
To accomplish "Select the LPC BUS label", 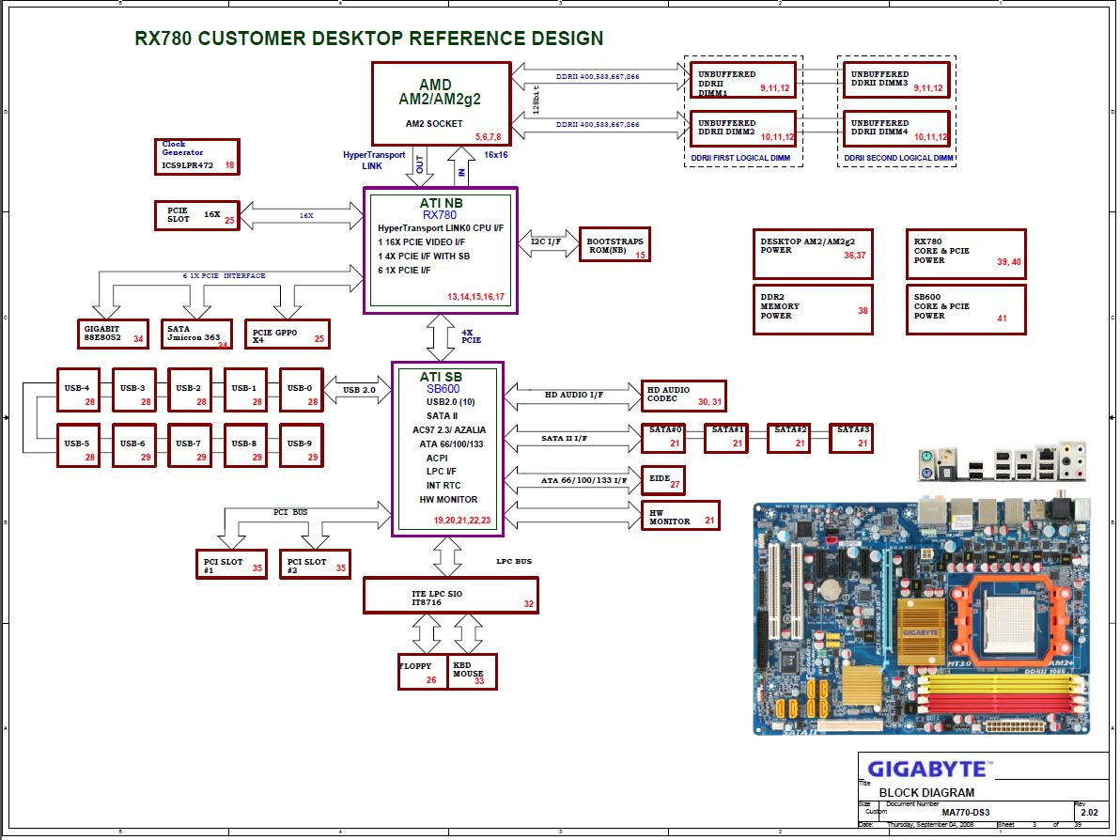I will pos(514,562).
